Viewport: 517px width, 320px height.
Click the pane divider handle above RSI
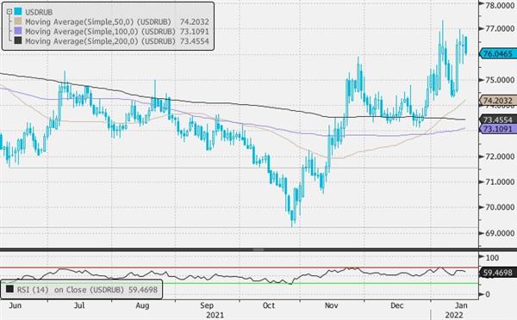coord(258,249)
